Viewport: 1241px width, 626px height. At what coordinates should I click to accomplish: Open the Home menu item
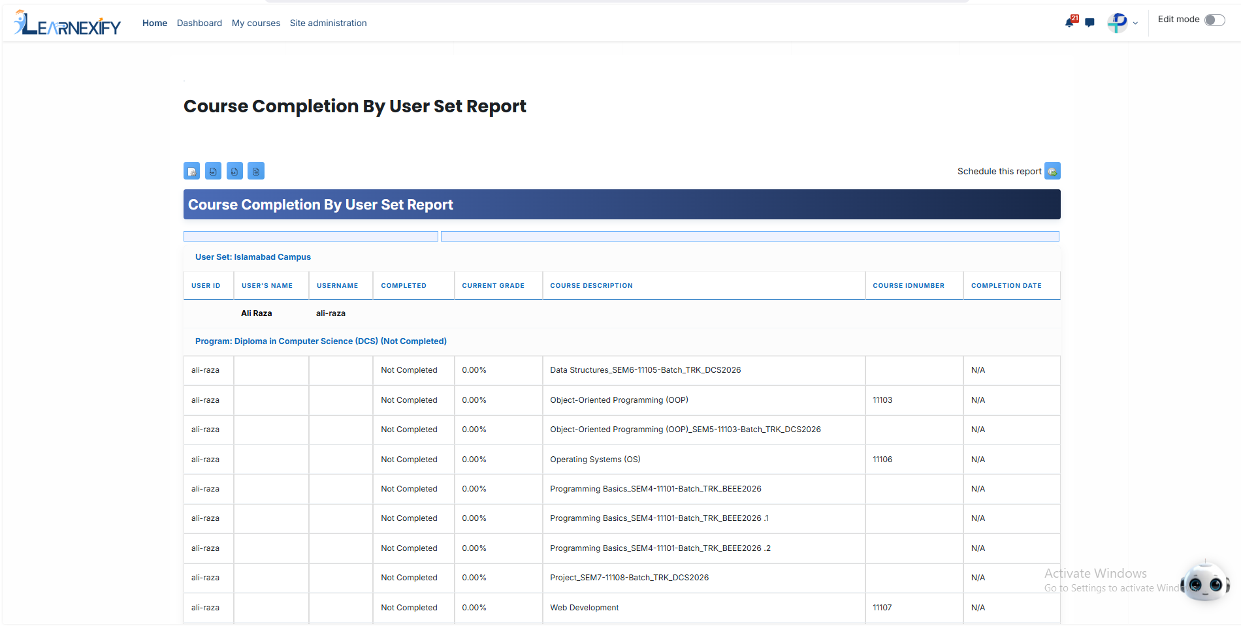click(x=155, y=23)
